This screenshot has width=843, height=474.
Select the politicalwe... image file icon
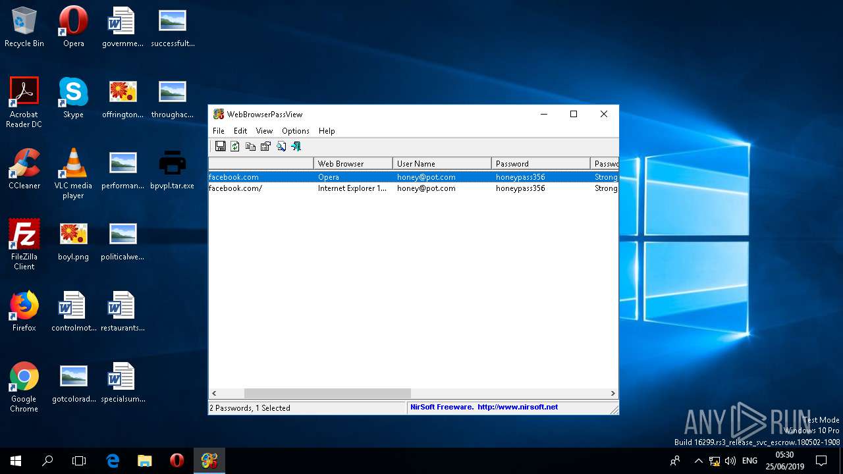point(122,240)
